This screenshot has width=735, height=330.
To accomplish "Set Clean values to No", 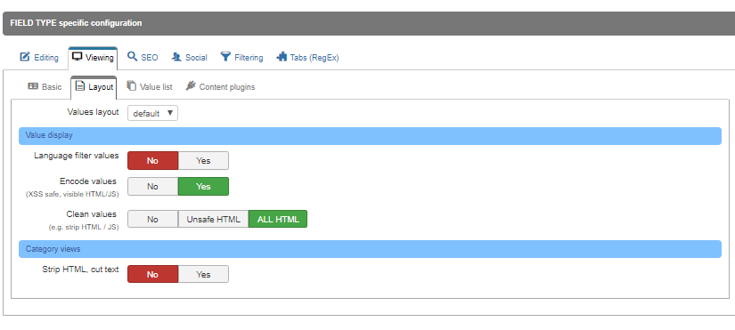I will [153, 219].
